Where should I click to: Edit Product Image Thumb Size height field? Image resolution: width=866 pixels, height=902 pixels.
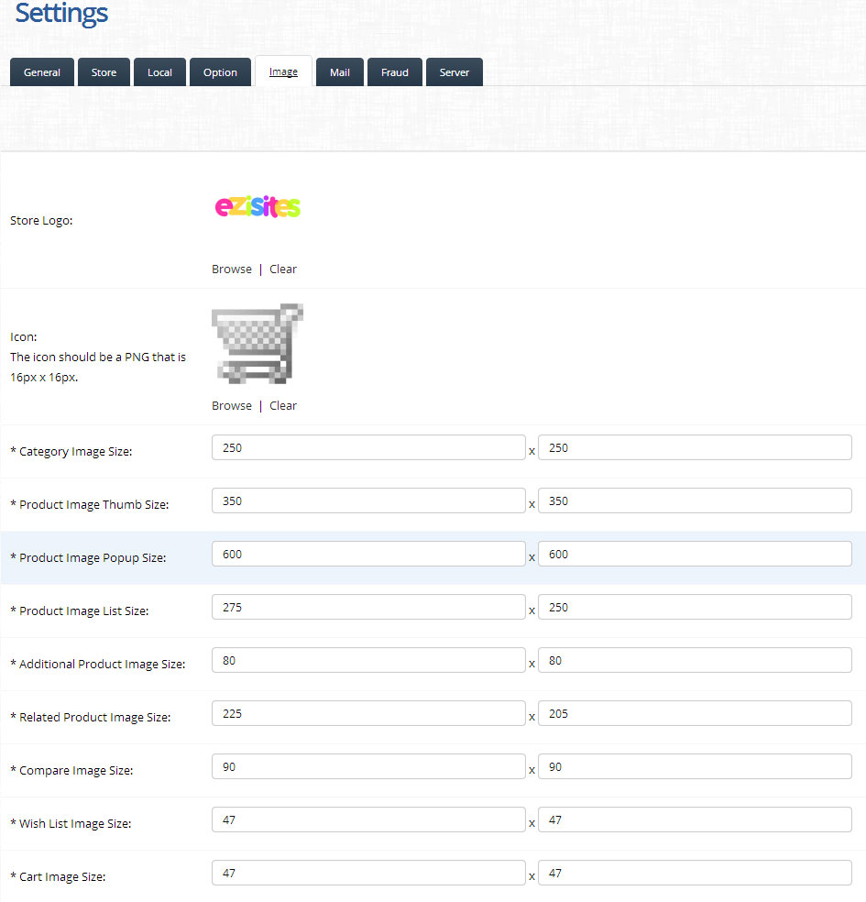(x=695, y=500)
